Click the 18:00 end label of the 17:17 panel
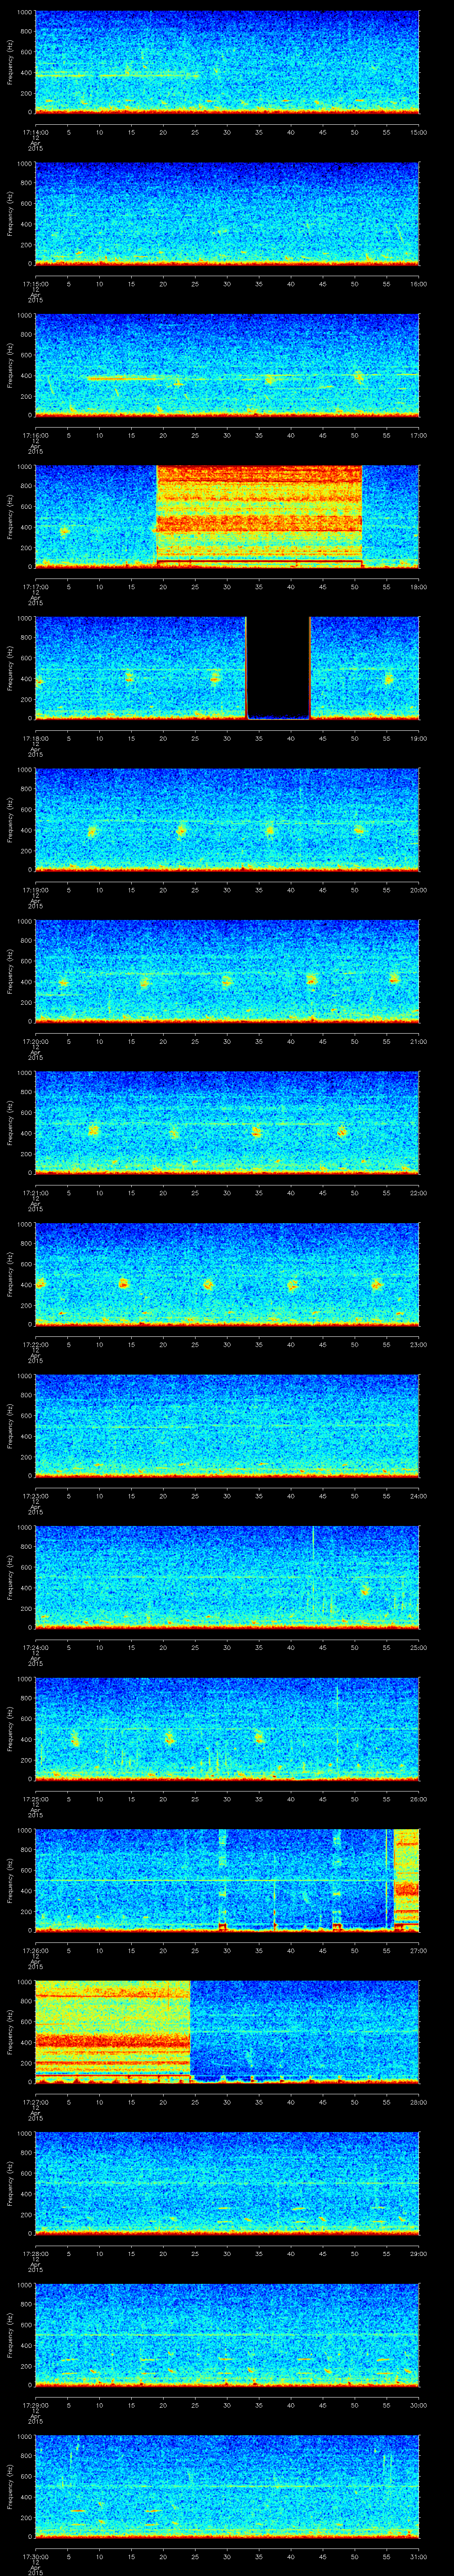 tap(418, 586)
